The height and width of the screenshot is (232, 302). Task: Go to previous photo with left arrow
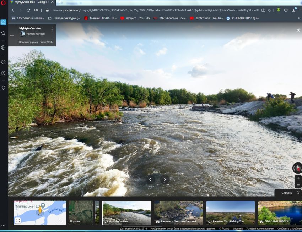[x=150, y=179]
